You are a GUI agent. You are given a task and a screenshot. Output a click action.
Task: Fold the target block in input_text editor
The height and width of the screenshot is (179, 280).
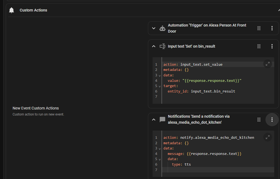(160, 86)
